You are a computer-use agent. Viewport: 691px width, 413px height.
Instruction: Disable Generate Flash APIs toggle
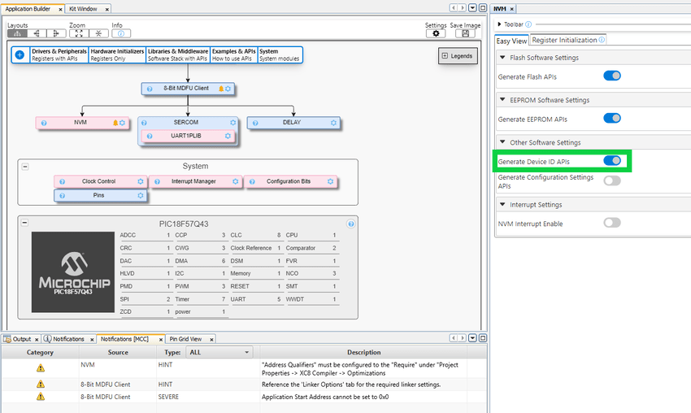(x=611, y=76)
